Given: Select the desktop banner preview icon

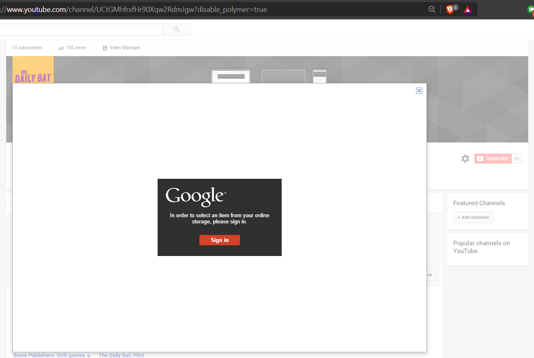Looking at the screenshot, I should click(231, 77).
